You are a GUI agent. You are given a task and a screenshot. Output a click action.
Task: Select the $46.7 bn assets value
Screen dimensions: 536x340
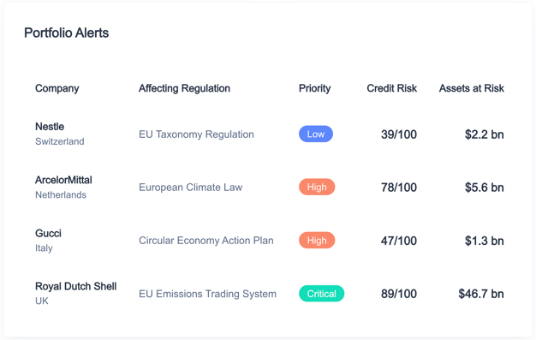point(481,294)
